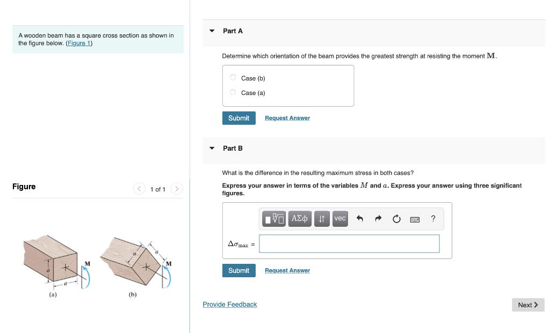
Task: Go to previous figure arrow
Action: 140,189
